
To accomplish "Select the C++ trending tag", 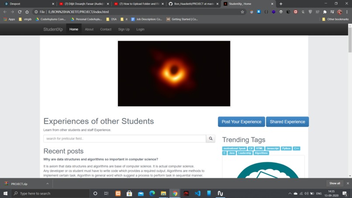I will [x=297, y=148].
